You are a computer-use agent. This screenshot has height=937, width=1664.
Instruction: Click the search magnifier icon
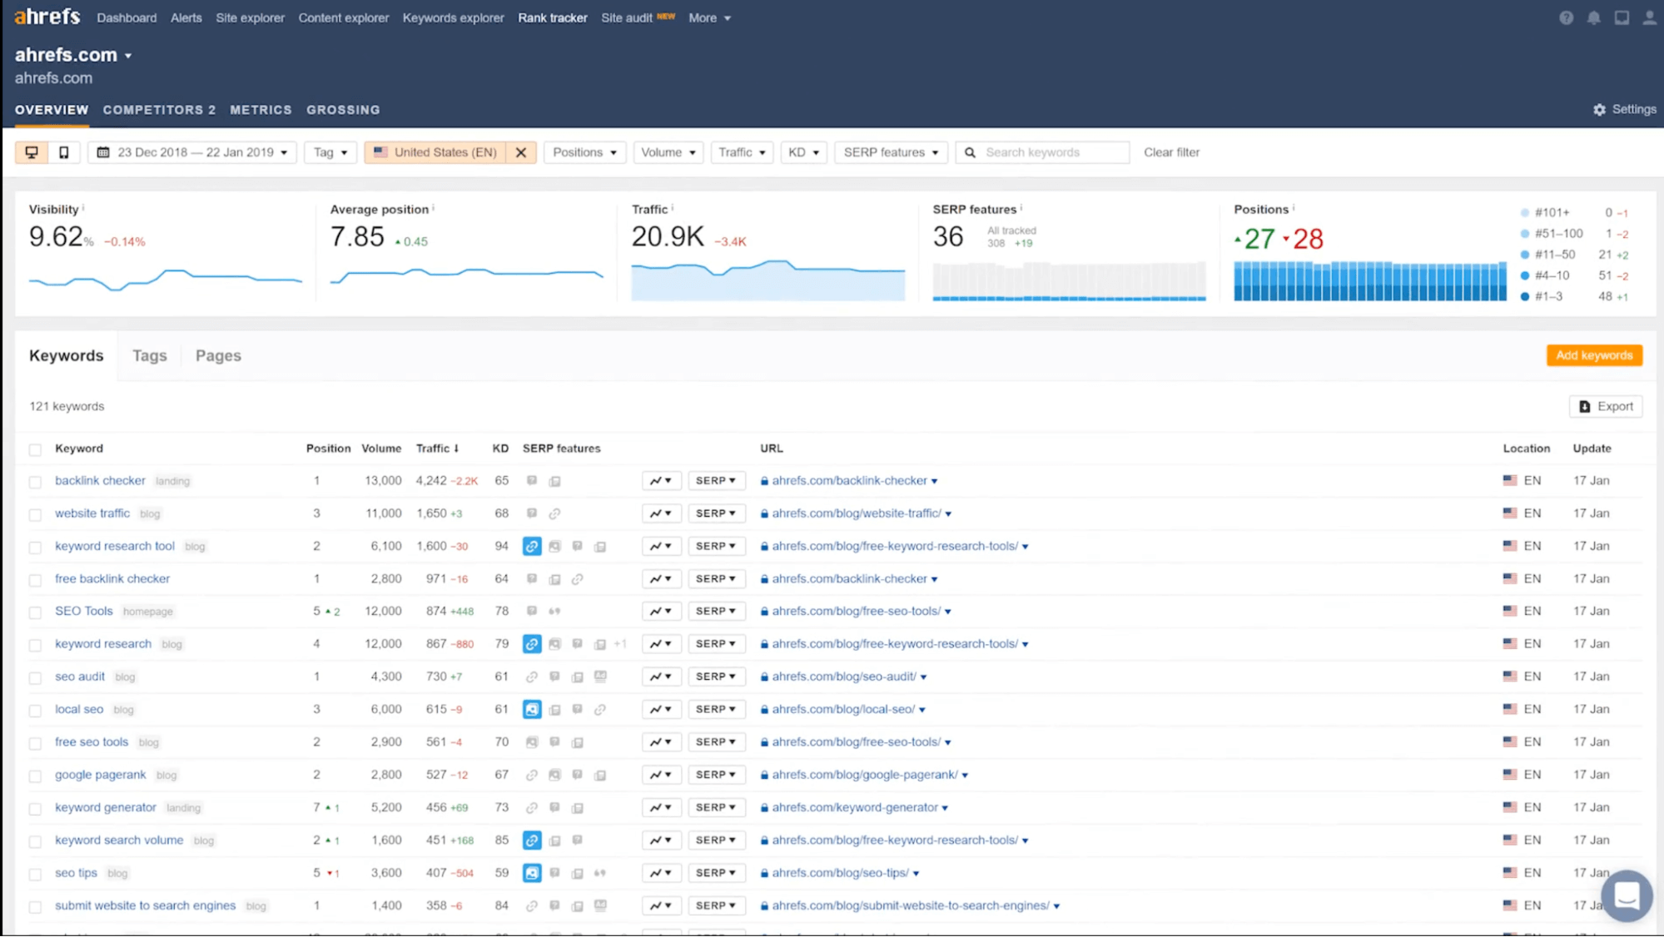[970, 152]
